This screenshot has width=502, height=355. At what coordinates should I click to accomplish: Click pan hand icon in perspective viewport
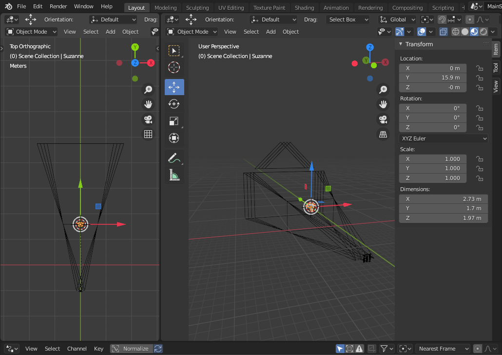[x=383, y=104]
